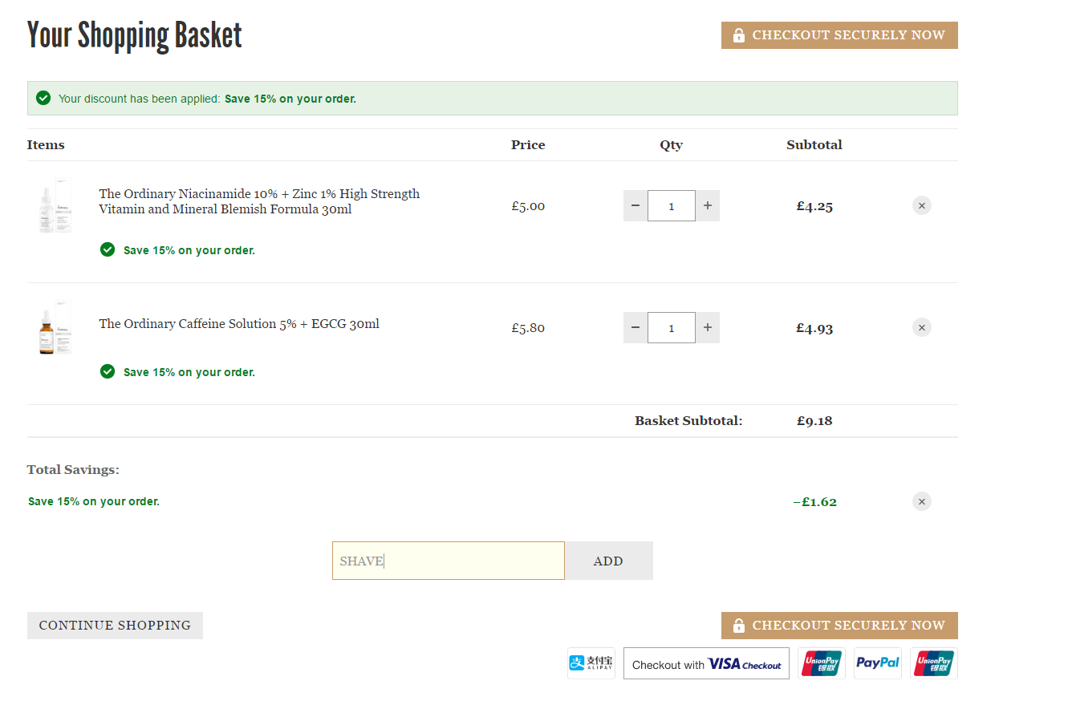This screenshot has width=1068, height=705.
Task: Click Continue Shopping button
Action: click(x=115, y=626)
